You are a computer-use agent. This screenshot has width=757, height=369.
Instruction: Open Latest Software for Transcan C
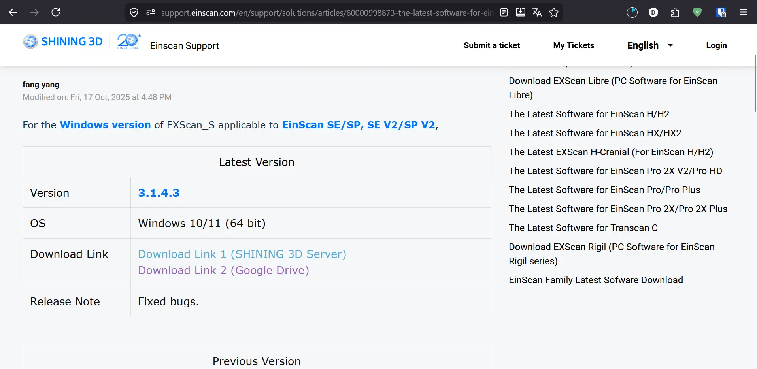[583, 228]
